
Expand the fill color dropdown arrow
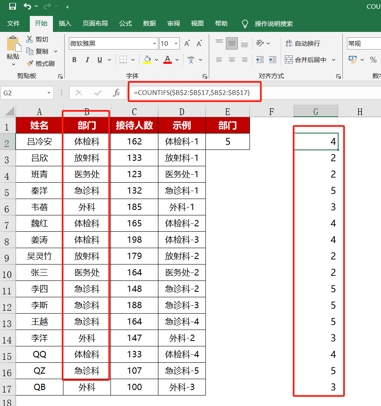[x=156, y=60]
